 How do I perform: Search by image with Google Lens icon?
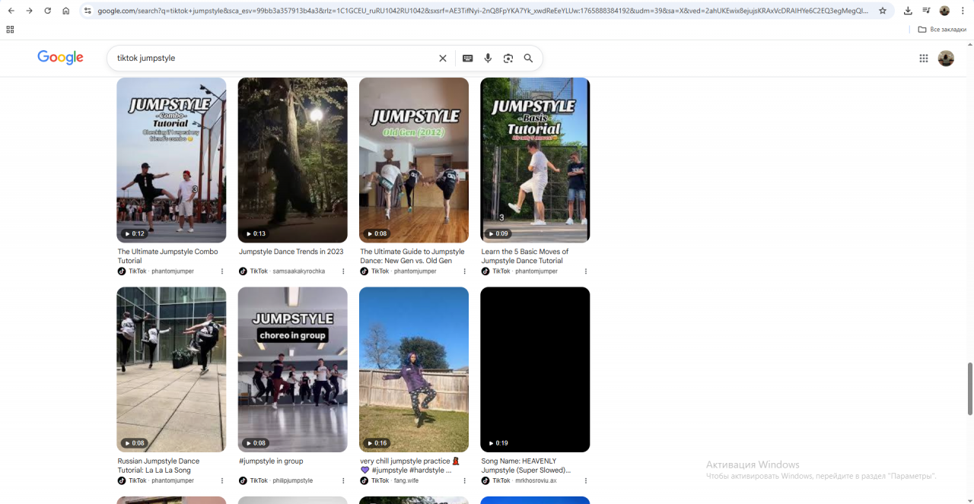pos(508,59)
